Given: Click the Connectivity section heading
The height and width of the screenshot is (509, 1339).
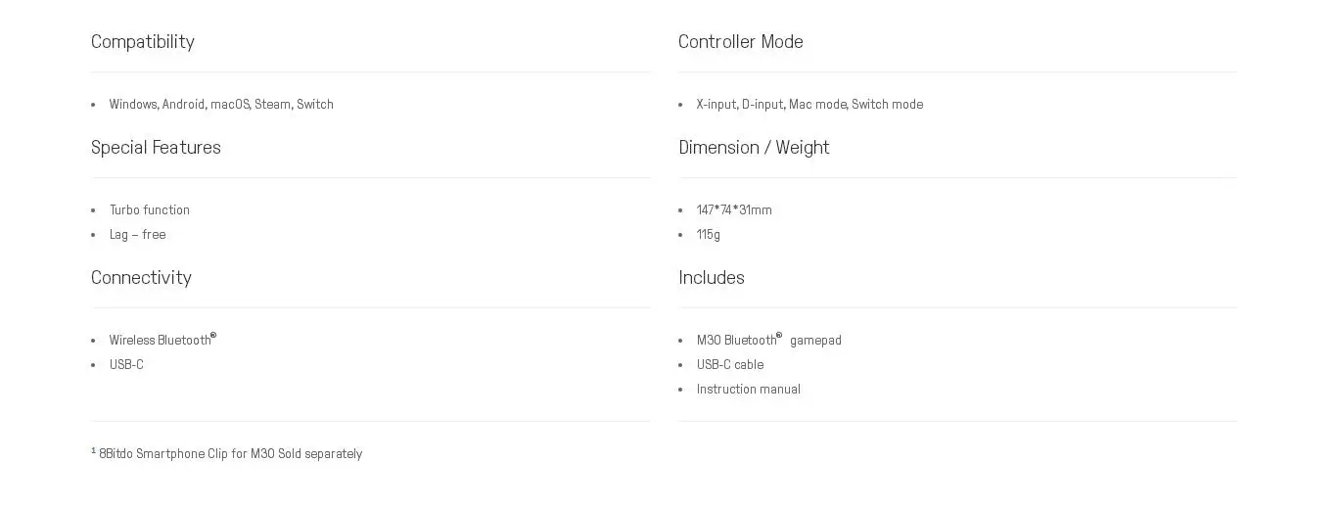Looking at the screenshot, I should tap(141, 278).
